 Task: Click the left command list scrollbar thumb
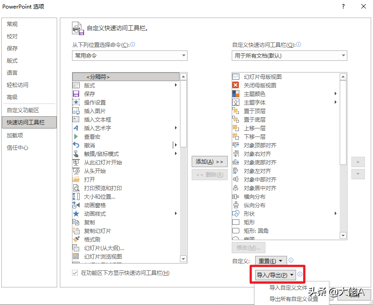183,114
